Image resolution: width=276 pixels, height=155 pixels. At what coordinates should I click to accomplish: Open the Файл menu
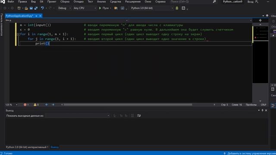[11, 2]
